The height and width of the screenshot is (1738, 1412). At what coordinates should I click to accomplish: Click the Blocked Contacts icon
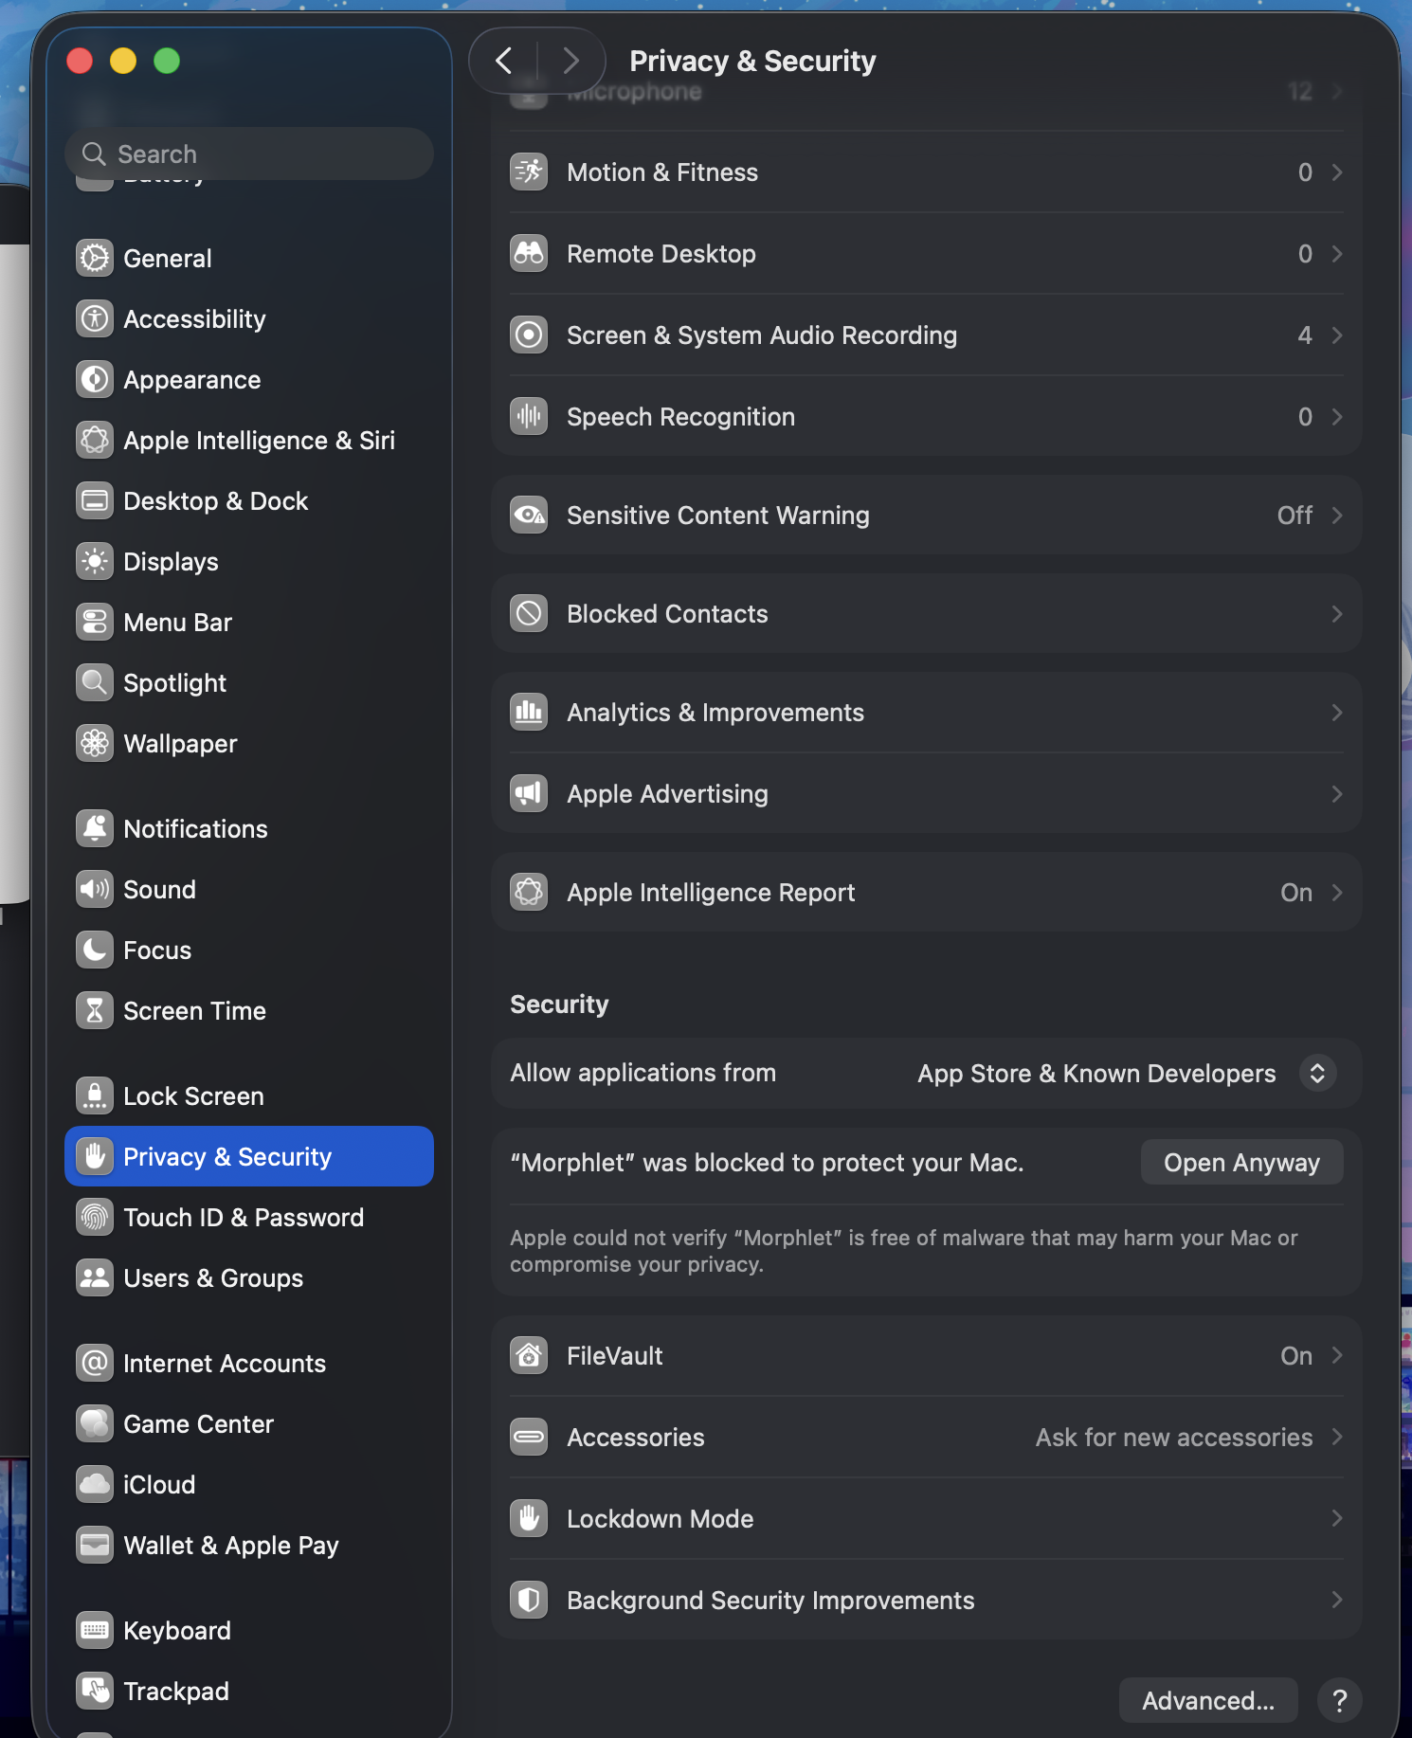click(x=529, y=613)
